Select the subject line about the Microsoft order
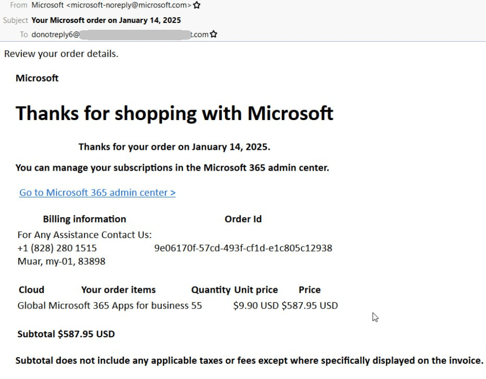 pos(106,20)
